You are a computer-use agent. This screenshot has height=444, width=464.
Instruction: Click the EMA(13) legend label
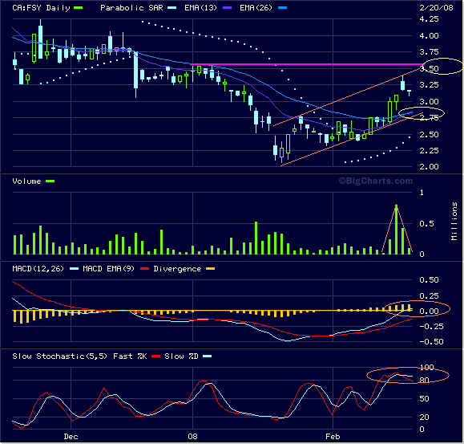[x=200, y=8]
